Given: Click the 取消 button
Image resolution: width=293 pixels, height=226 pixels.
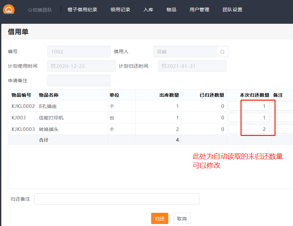Looking at the screenshot, I should pos(182,219).
